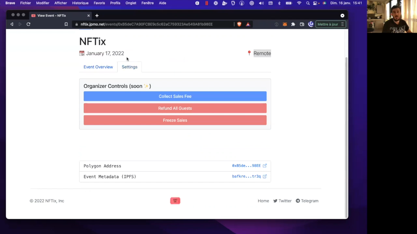Screen dimensions: 417x234
Task: Click the red NFTix ticket logo in footer
Action: [175, 201]
